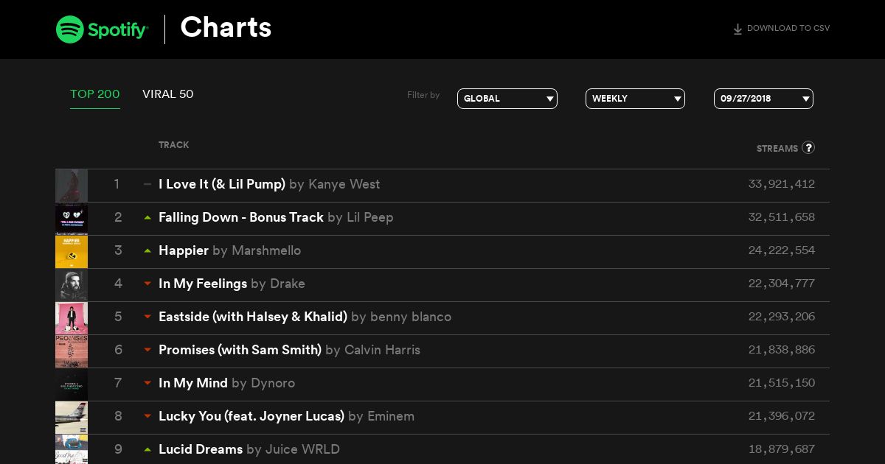
Task: Click the green up arrow beside Happier
Action: pyautogui.click(x=147, y=250)
